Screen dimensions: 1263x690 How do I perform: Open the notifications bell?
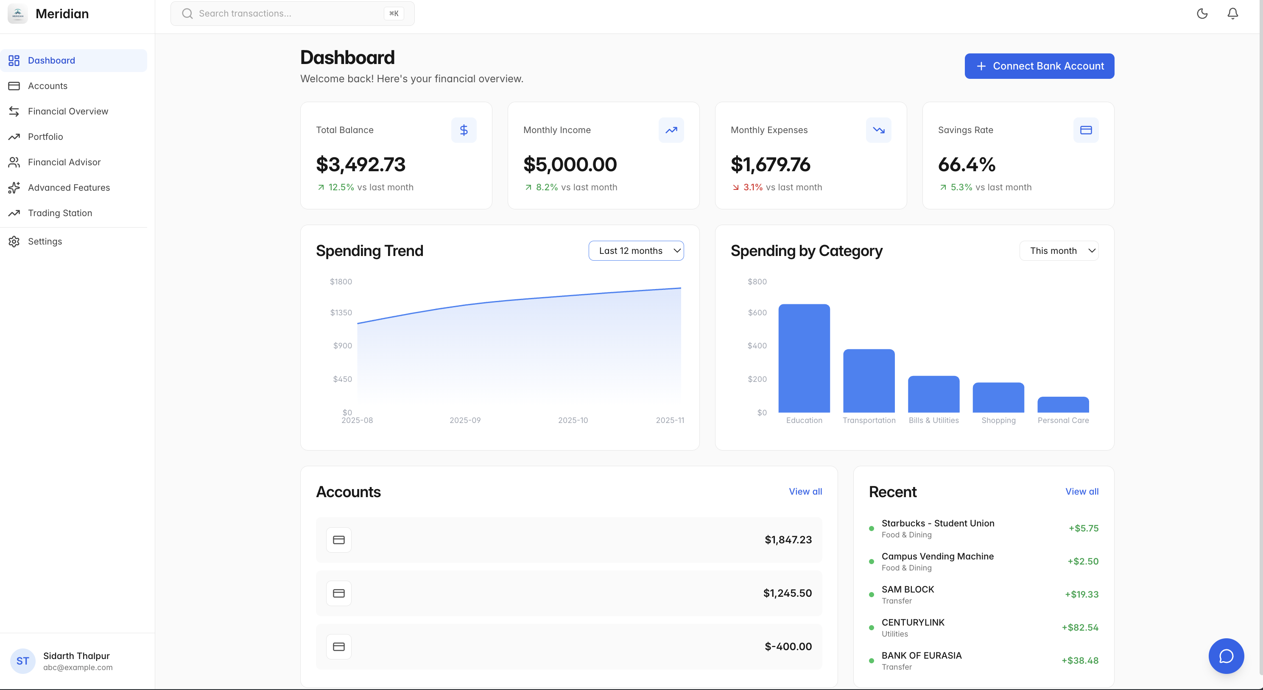1232,14
